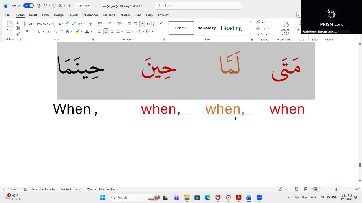Click the Cut scissors icon
Viewport: 362px width, 203px height.
tap(18, 22)
